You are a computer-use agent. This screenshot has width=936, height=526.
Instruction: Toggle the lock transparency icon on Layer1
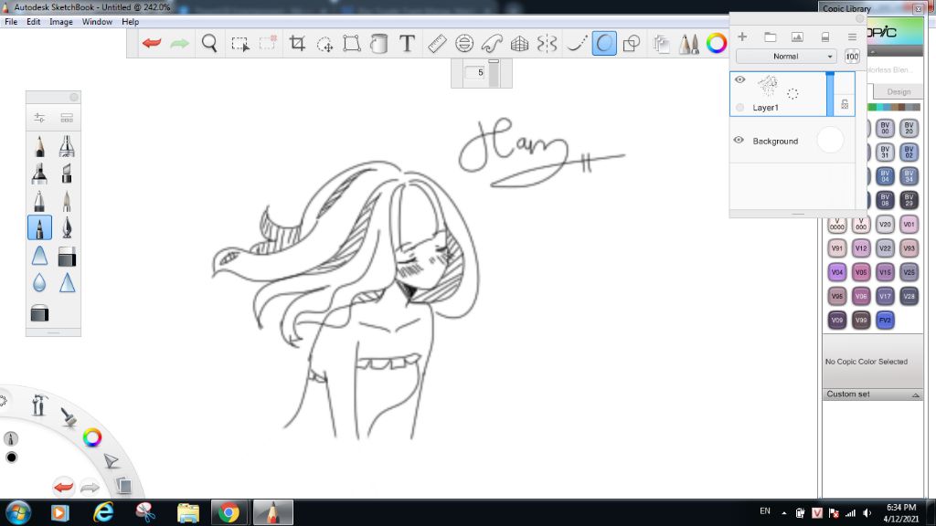coord(845,104)
